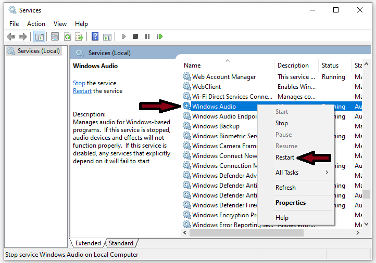376x263 pixels.
Task: Click the Forward arrow toolbar icon
Action: tap(23, 36)
